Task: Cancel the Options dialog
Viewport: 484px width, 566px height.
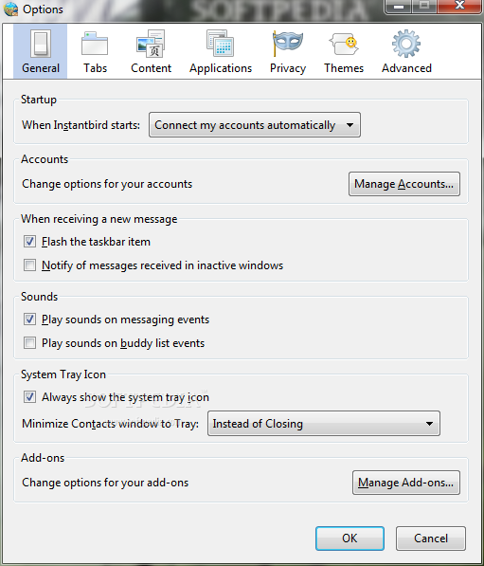Action: [x=431, y=539]
